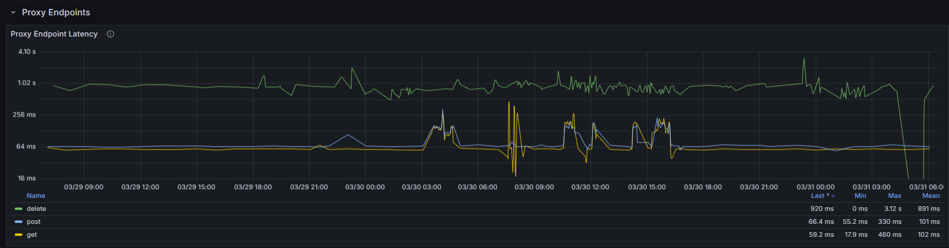The image size is (949, 248).
Task: Click the 891 ms mean value for delete
Action: coord(928,209)
